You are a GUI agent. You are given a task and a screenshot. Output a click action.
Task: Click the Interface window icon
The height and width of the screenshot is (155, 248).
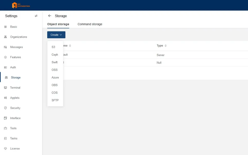(5, 118)
